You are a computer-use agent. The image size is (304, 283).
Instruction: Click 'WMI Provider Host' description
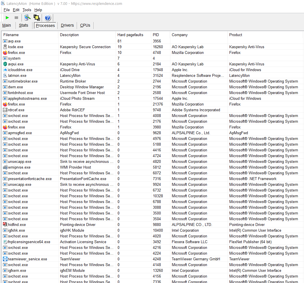[x=75, y=167]
